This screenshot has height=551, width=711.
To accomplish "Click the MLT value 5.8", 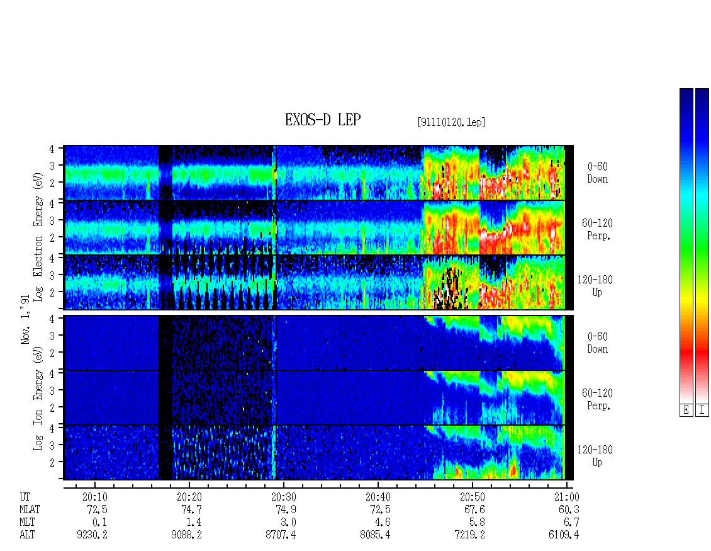I will point(477,523).
